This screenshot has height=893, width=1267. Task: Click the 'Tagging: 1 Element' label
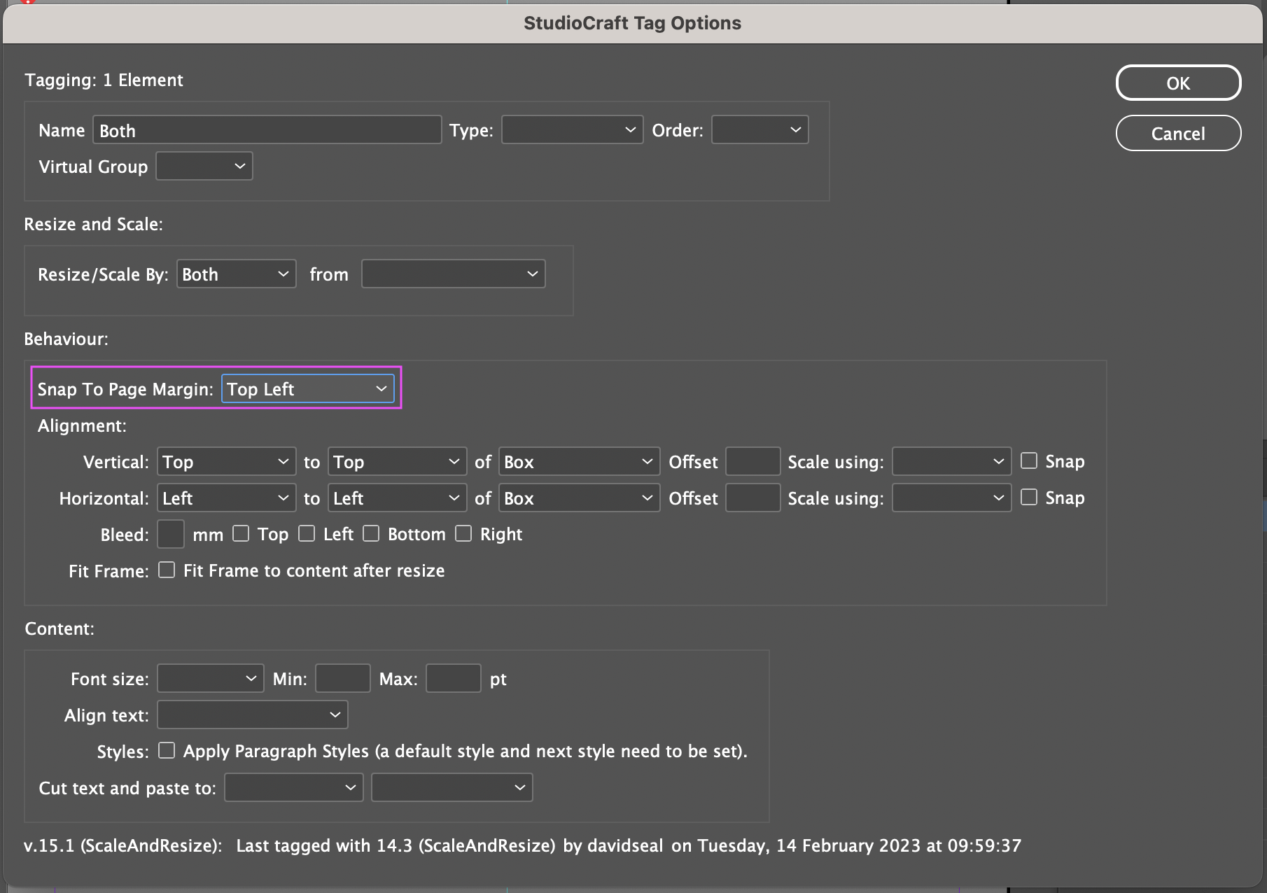pos(104,80)
